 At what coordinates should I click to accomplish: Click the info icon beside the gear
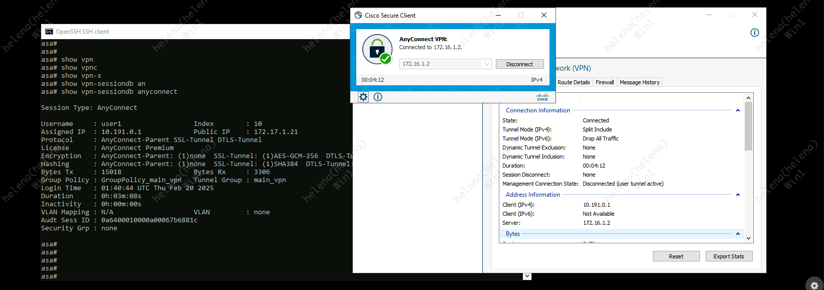[378, 97]
